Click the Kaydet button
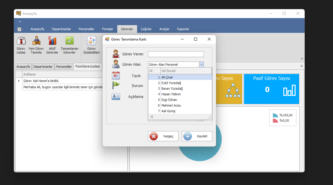Image resolution: width=333 pixels, height=185 pixels. [x=197, y=136]
